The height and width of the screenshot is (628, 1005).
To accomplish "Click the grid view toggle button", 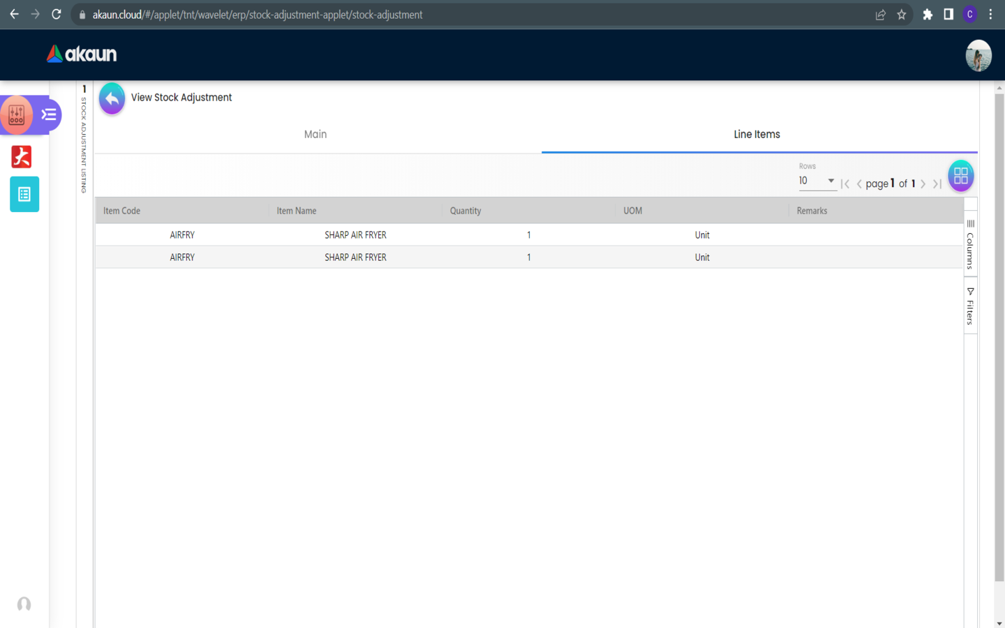I will (960, 176).
